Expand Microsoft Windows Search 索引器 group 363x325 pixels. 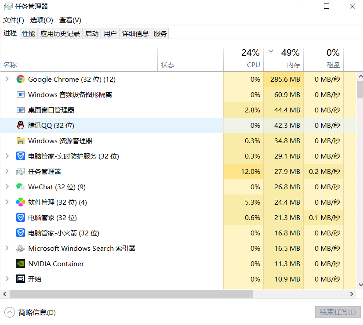[x=7, y=248]
